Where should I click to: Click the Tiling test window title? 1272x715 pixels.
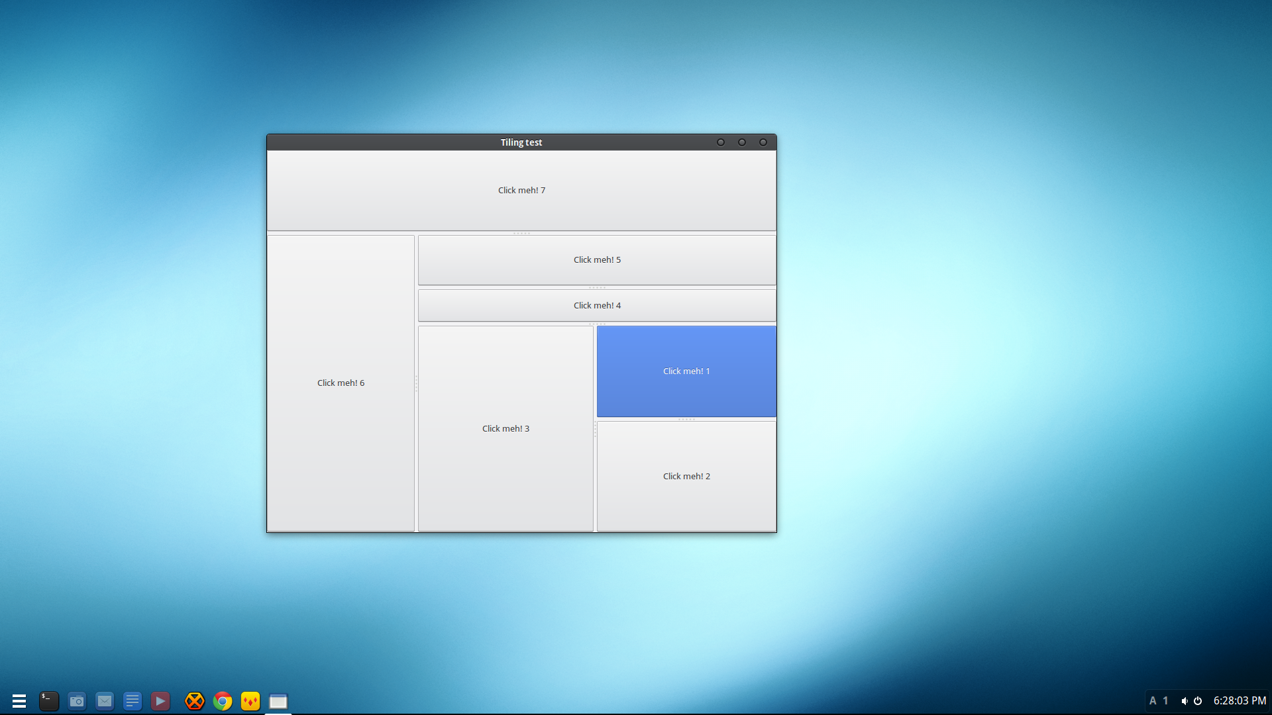click(521, 142)
